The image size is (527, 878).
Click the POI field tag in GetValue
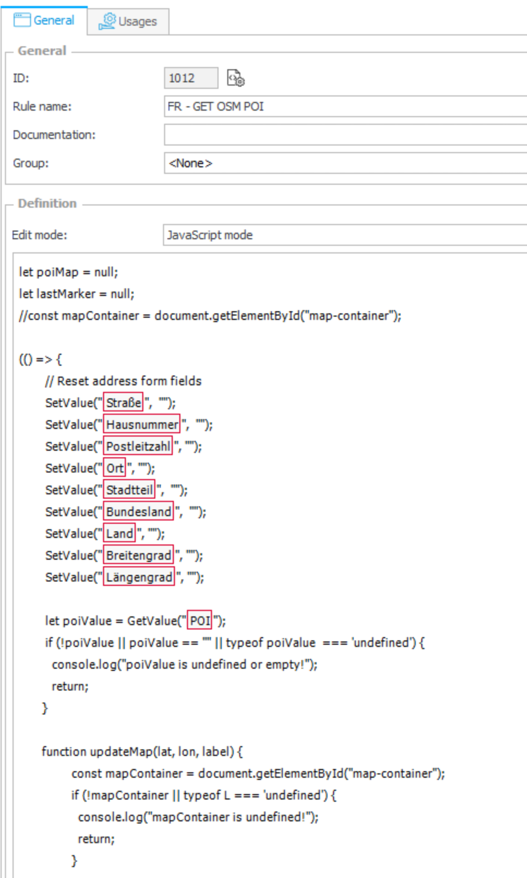[x=199, y=621]
